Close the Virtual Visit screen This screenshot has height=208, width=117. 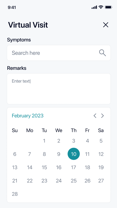[106, 25]
